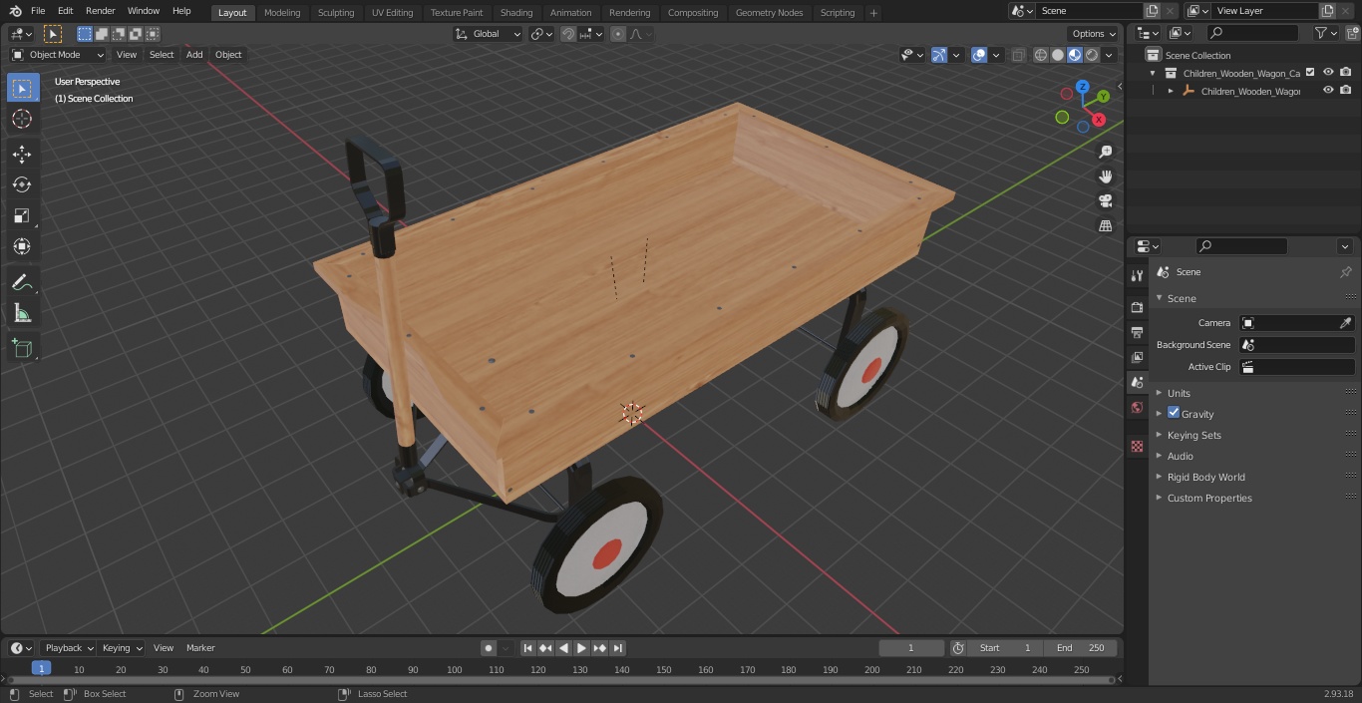The height and width of the screenshot is (703, 1362).
Task: Select the Rotate tool
Action: (22, 184)
